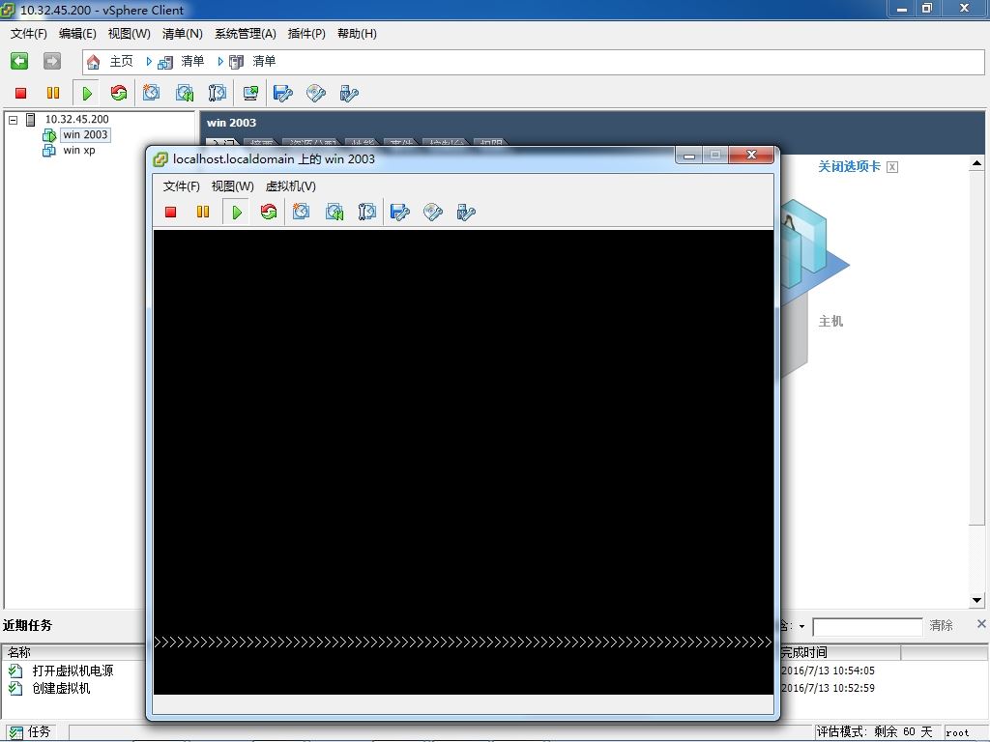Open snapshot manager in the main toolbar
This screenshot has height=742, width=990.
pos(218,94)
